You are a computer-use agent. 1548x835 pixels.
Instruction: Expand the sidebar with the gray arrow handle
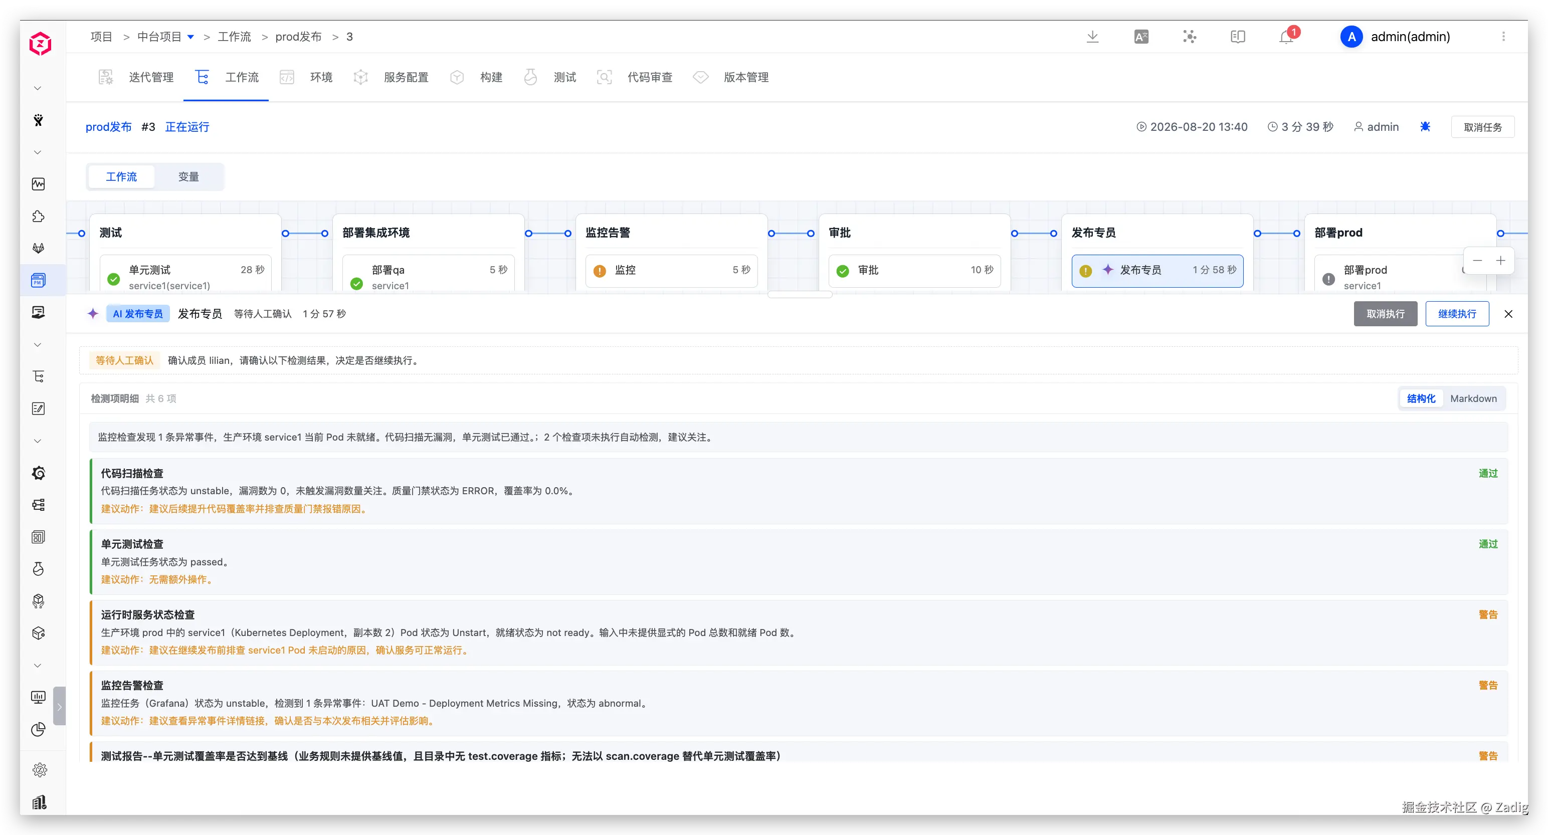[x=60, y=706]
